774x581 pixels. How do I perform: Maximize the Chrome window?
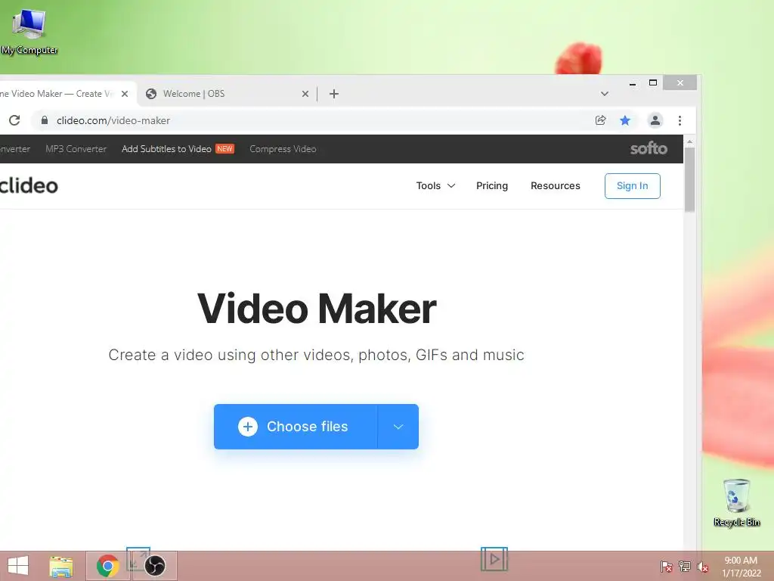click(x=652, y=82)
